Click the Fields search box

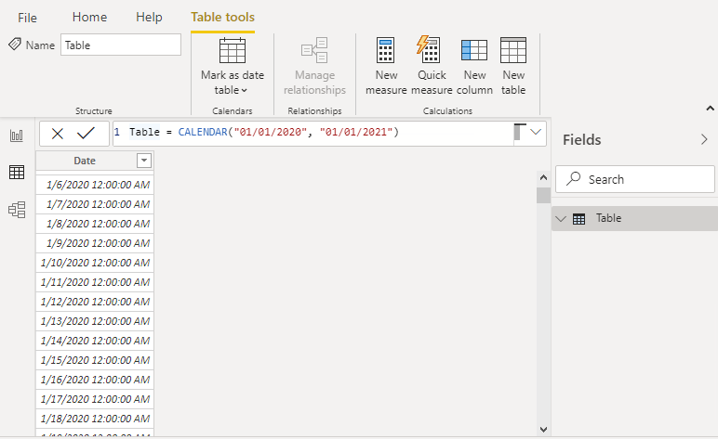pyautogui.click(x=635, y=179)
